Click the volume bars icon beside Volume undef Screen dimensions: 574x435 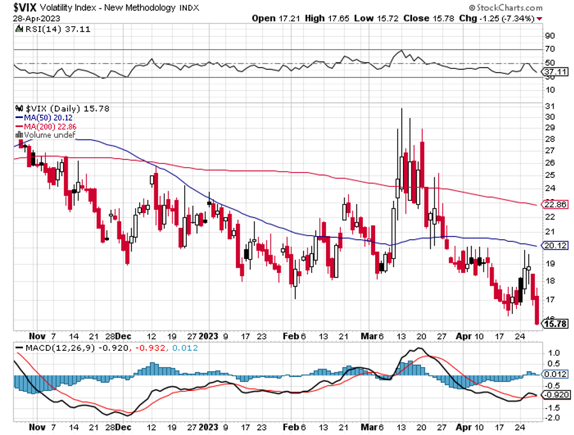(19, 135)
